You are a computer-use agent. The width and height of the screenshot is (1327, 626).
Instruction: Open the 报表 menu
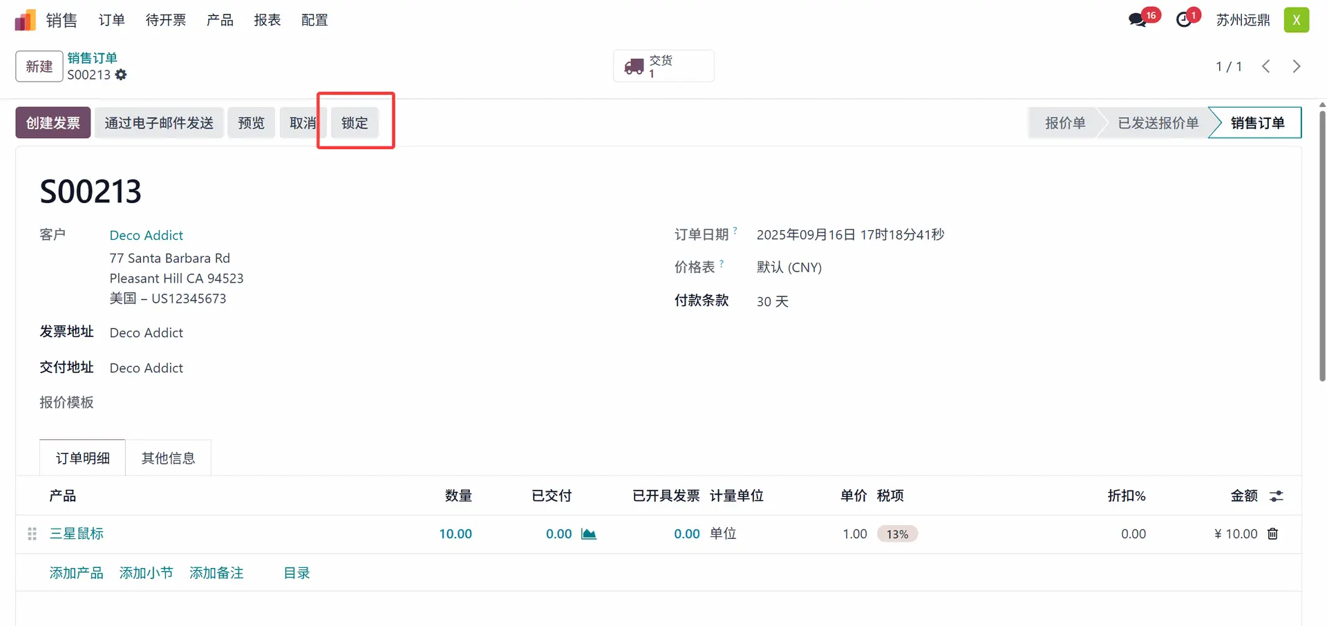pyautogui.click(x=267, y=20)
